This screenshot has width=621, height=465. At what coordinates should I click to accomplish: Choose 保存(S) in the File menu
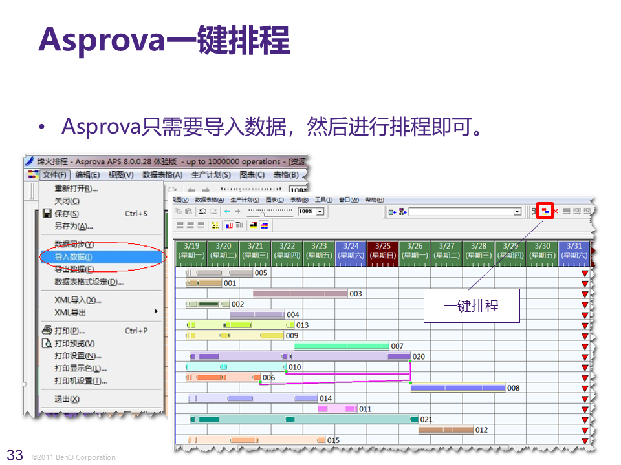pyautogui.click(x=67, y=214)
